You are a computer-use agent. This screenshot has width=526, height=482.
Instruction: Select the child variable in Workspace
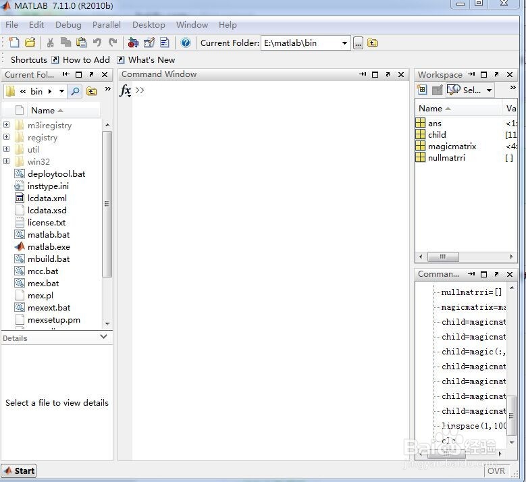(x=437, y=134)
